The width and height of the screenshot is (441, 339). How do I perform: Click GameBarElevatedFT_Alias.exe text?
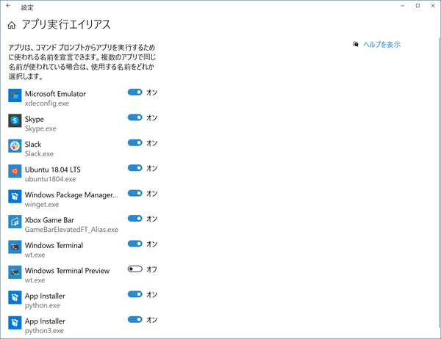coord(71,230)
